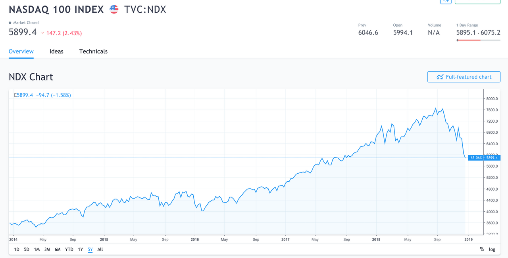508x258 pixels.
Task: Click the red change value 147.2 (2.43%)
Action: tap(64, 33)
